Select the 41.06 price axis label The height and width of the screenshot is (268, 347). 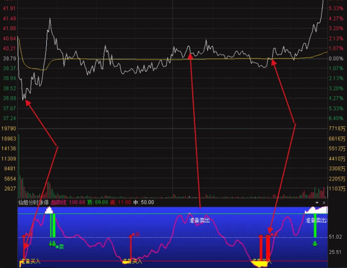pyautogui.click(x=9, y=28)
